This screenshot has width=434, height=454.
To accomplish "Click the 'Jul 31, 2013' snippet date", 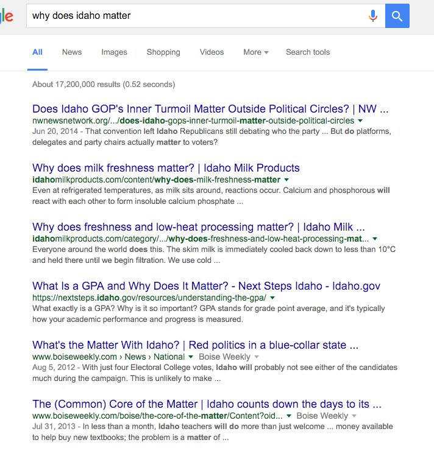I will (54, 427).
